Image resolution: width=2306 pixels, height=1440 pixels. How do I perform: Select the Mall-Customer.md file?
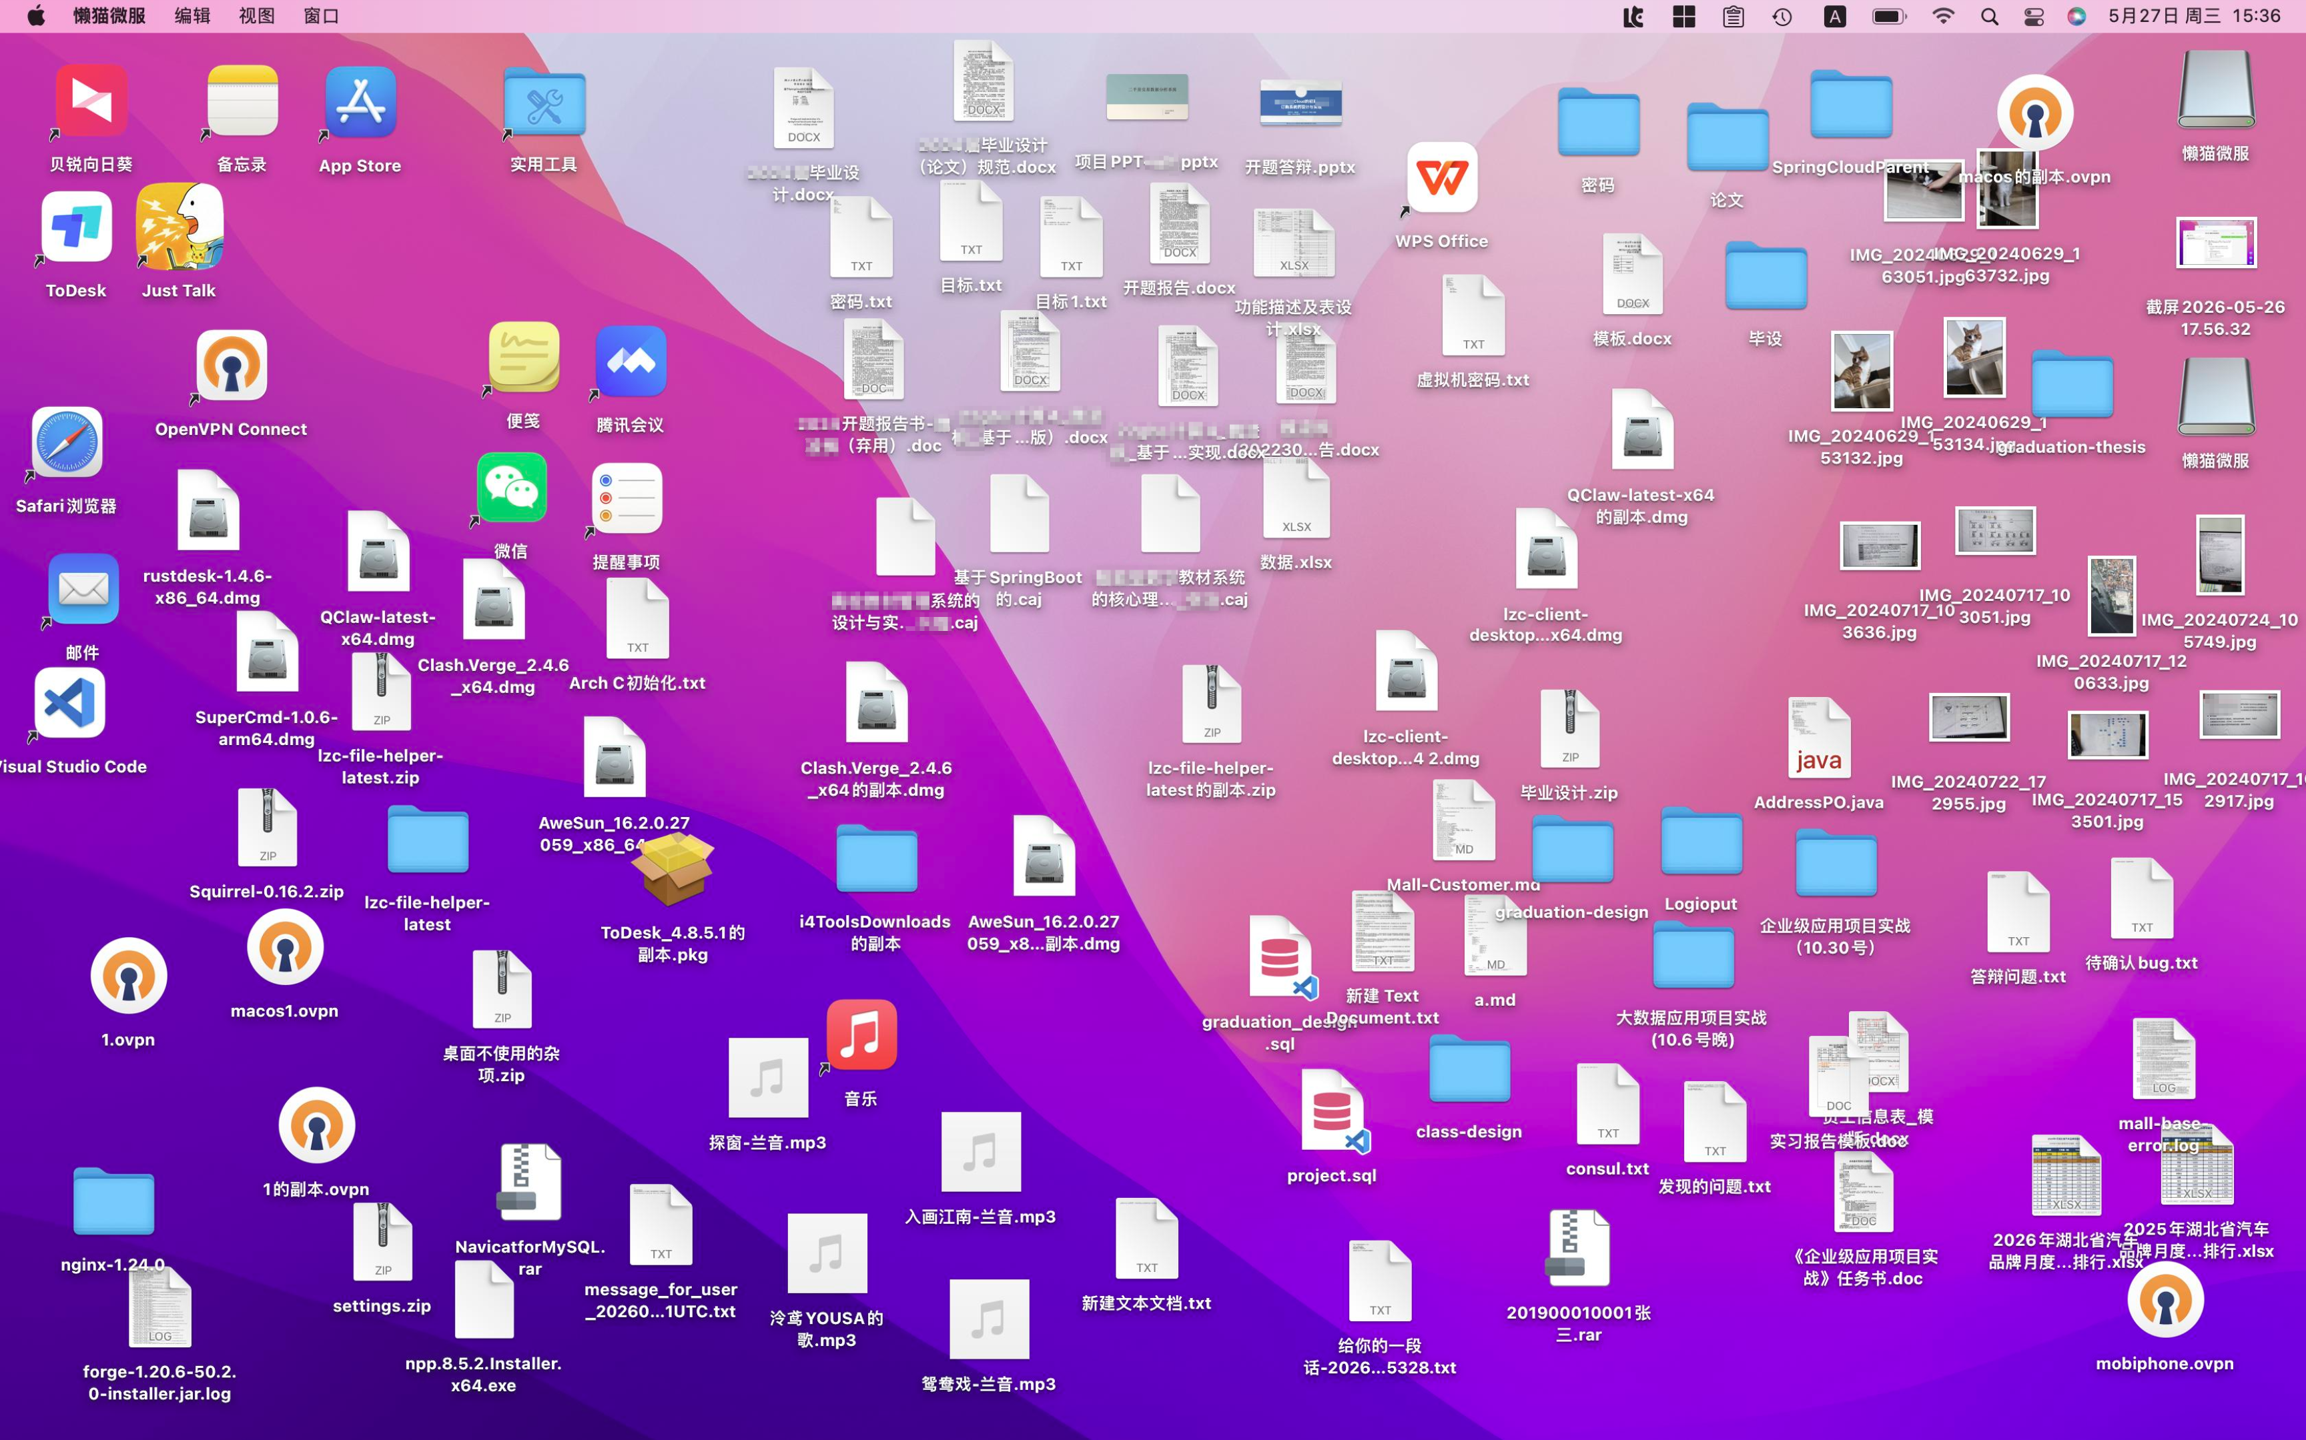(x=1464, y=820)
